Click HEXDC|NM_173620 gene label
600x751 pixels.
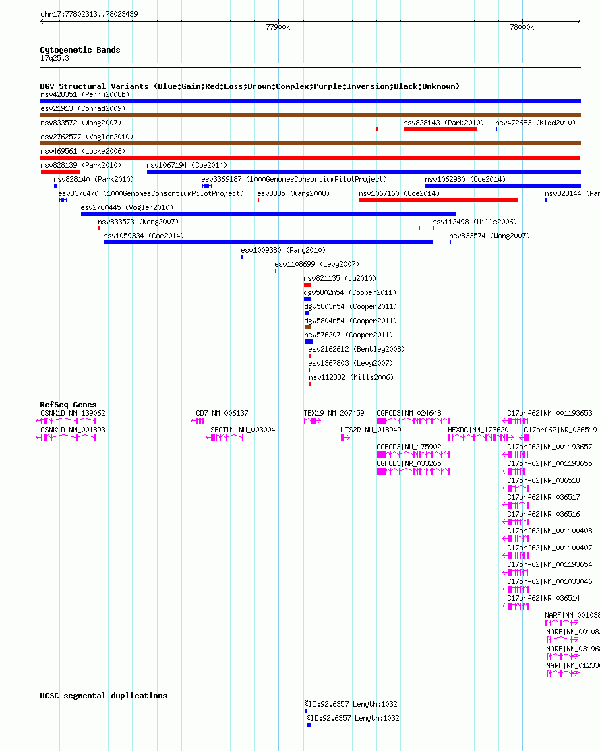[478, 430]
